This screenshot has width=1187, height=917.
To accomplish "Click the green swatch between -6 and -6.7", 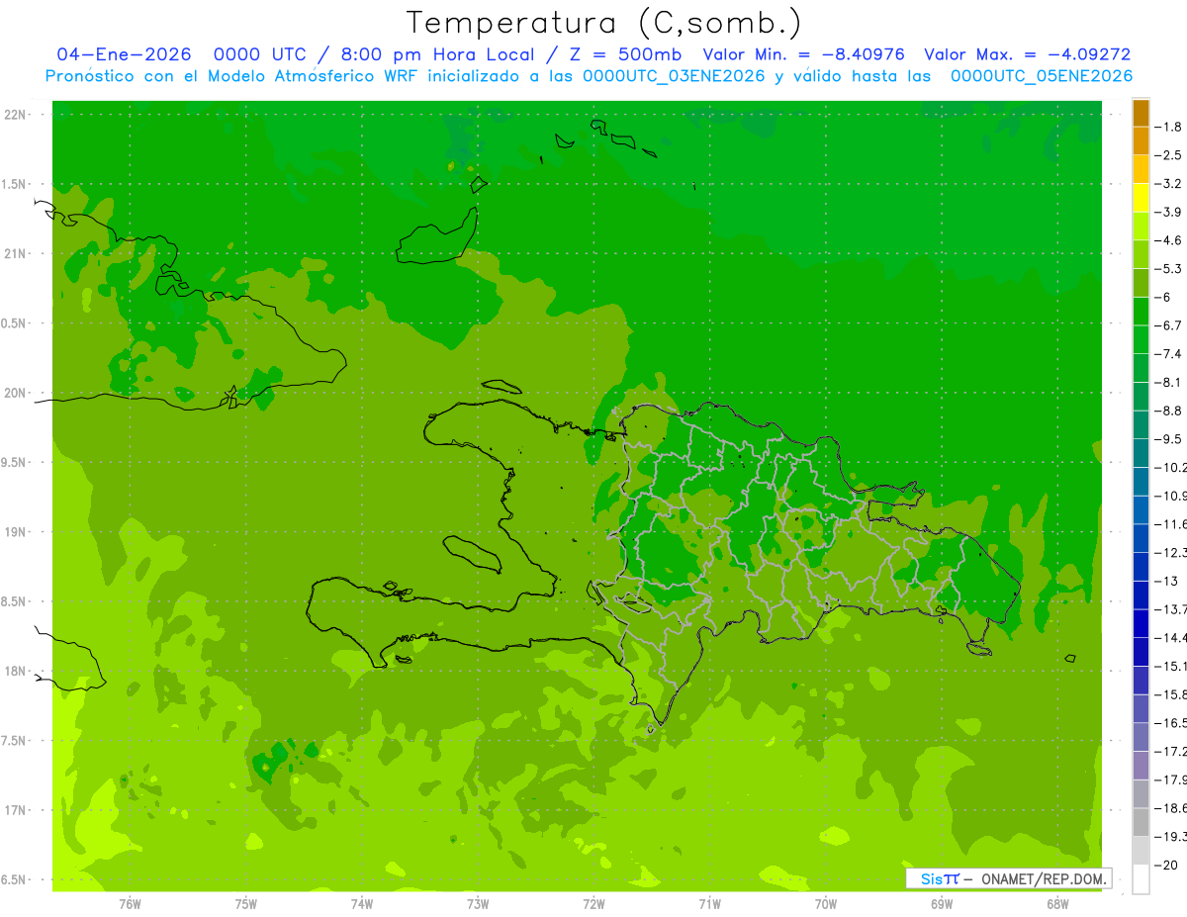I will (x=1141, y=312).
